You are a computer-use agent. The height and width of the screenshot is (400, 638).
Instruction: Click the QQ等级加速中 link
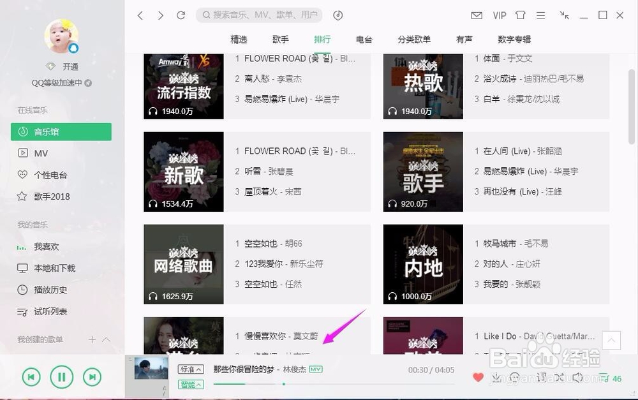tap(57, 82)
